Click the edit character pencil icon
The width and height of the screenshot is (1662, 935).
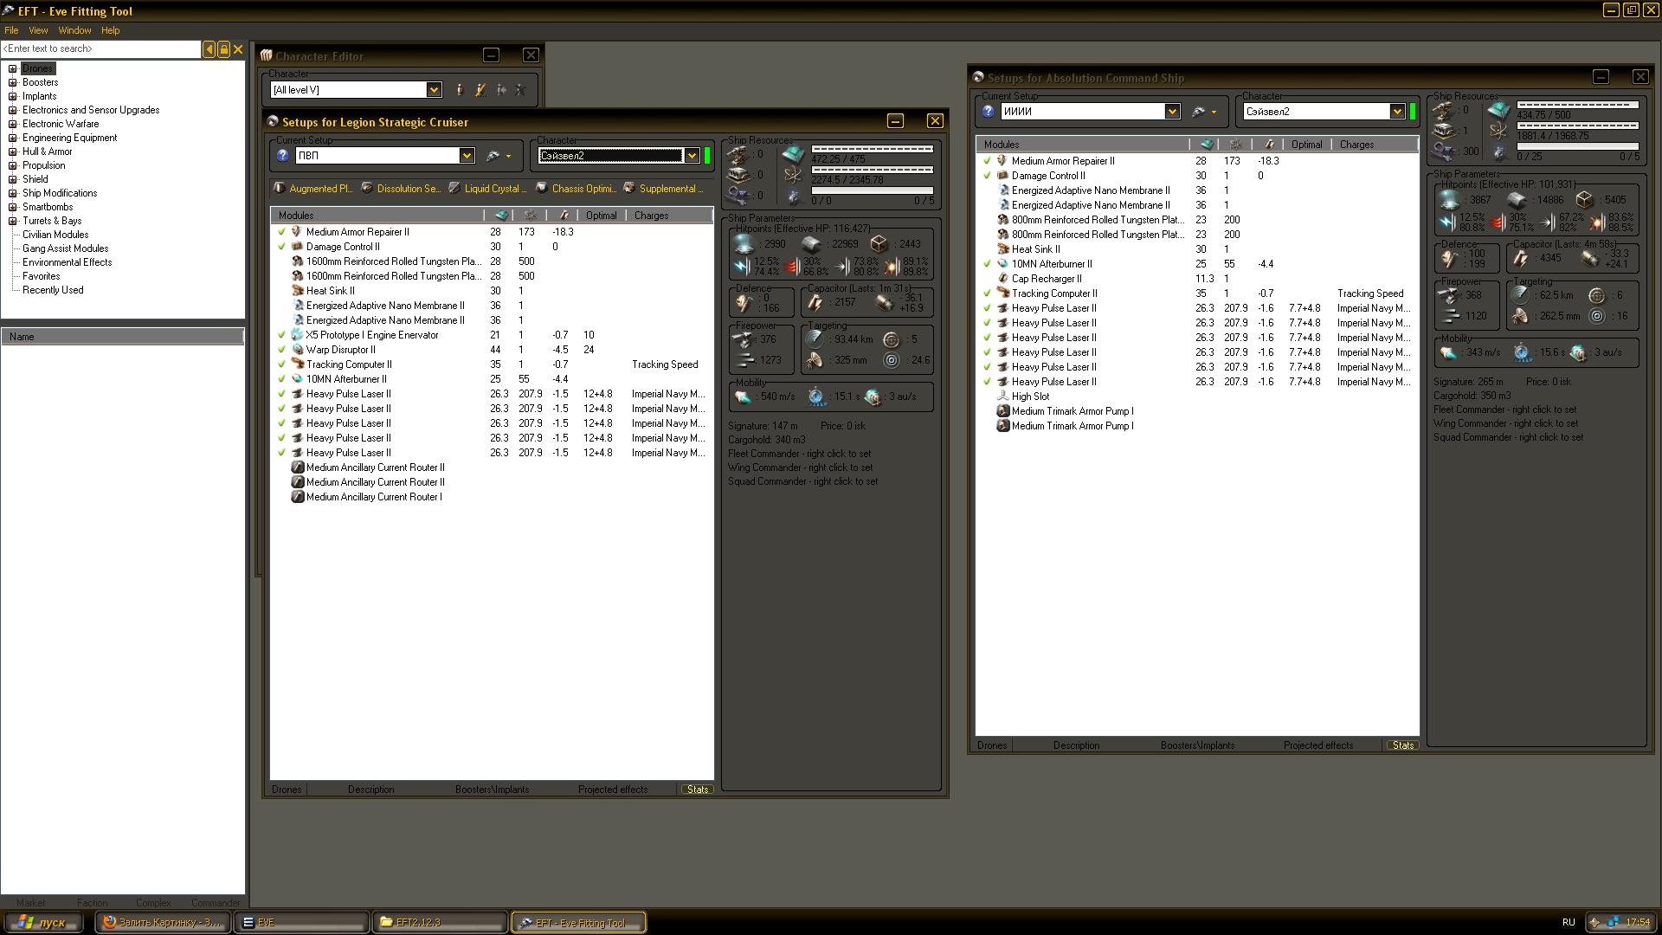click(480, 90)
